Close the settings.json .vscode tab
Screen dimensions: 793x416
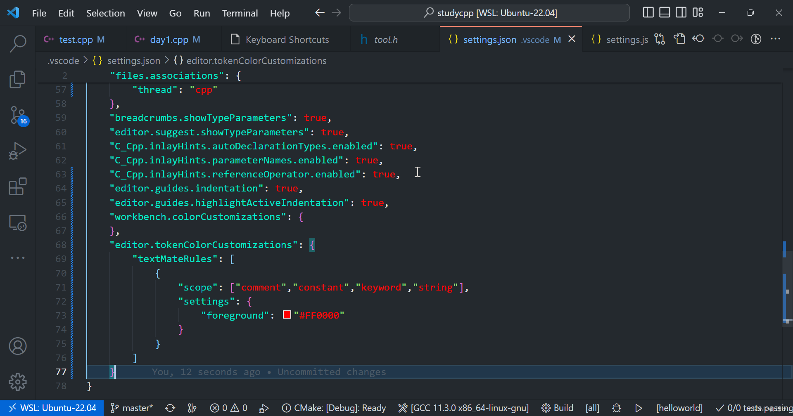coord(572,39)
